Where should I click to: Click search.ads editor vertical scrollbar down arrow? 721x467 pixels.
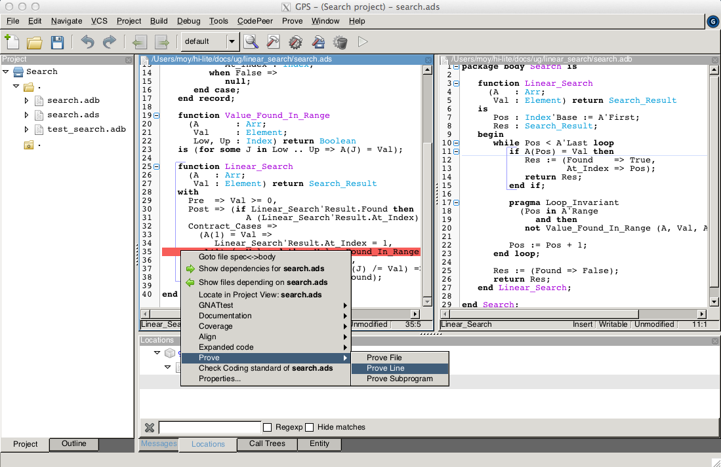[427, 302]
